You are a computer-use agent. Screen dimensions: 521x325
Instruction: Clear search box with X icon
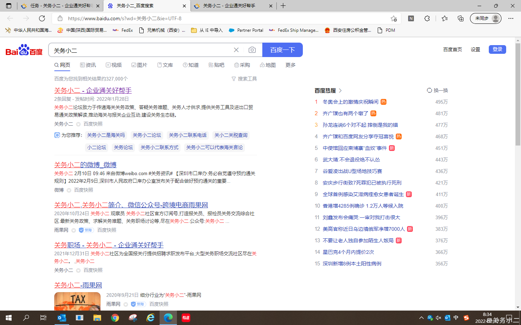(236, 50)
